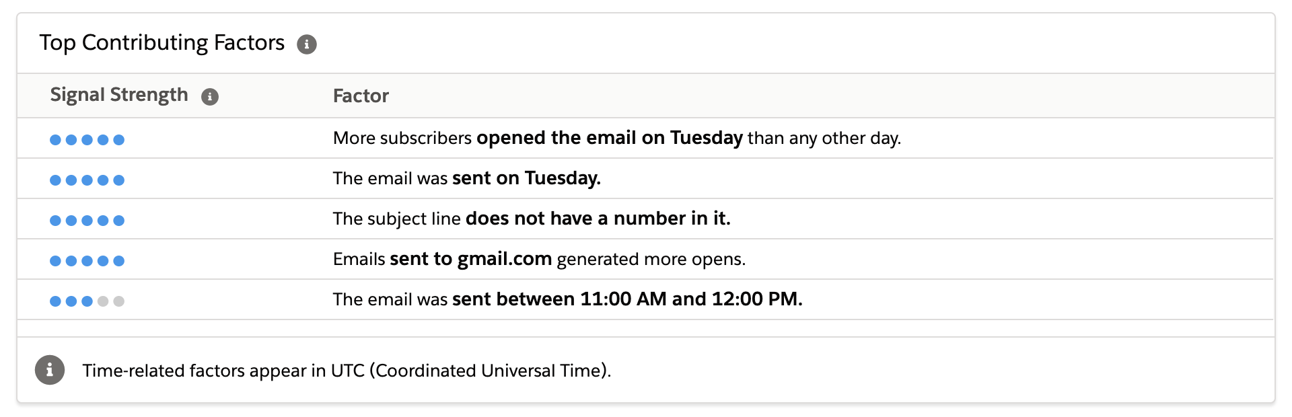The height and width of the screenshot is (417, 1292).
Task: Select the 'does not have a number' factor
Action: point(598,219)
